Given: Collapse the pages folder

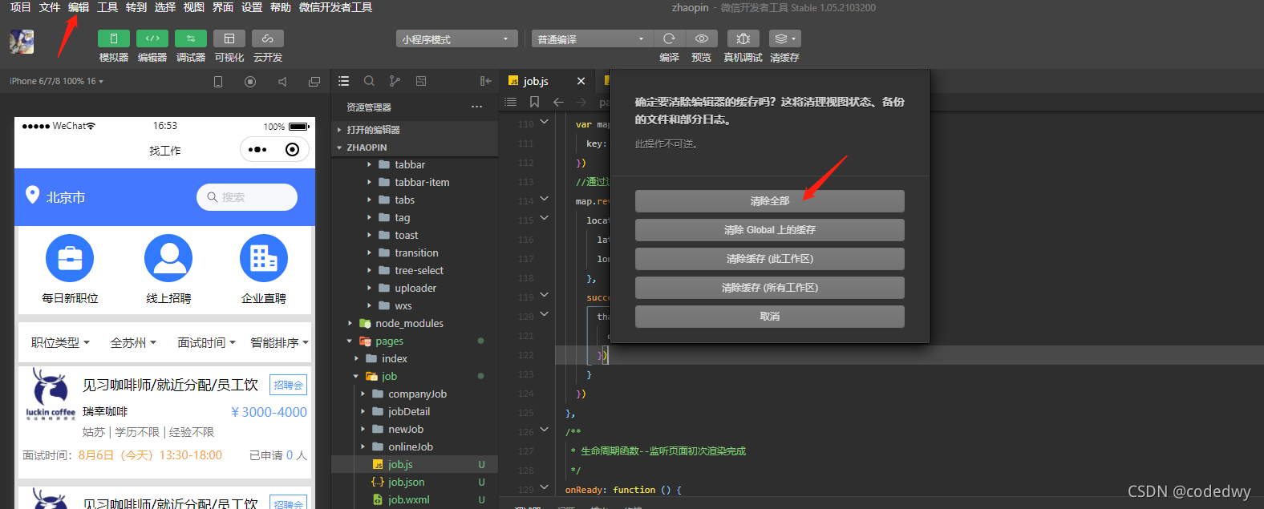Looking at the screenshot, I should click(x=415, y=341).
